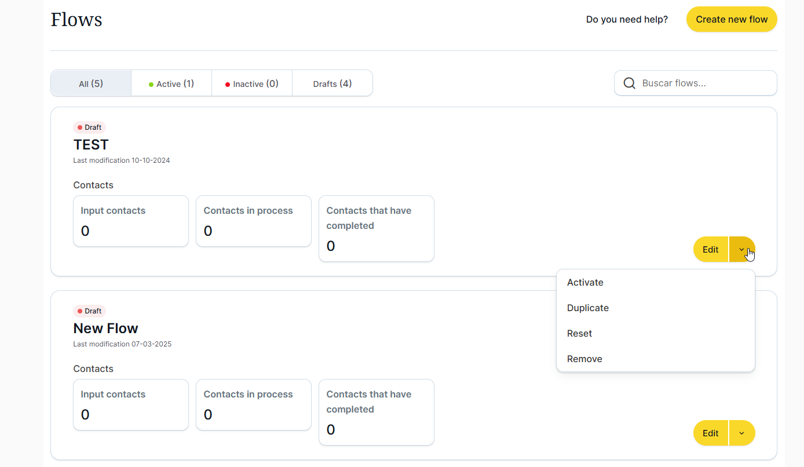Collapse the TEST flow actions dropdown arrow
804x467 pixels.
[x=741, y=249]
